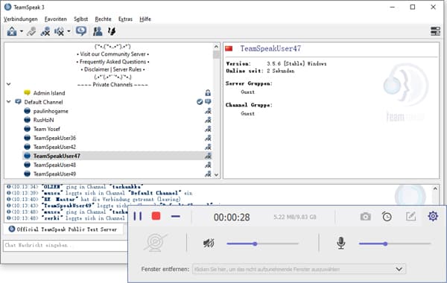This screenshot has width=447, height=283.
Task: Minimize the recorder panel with dash button
Action: [175, 217]
